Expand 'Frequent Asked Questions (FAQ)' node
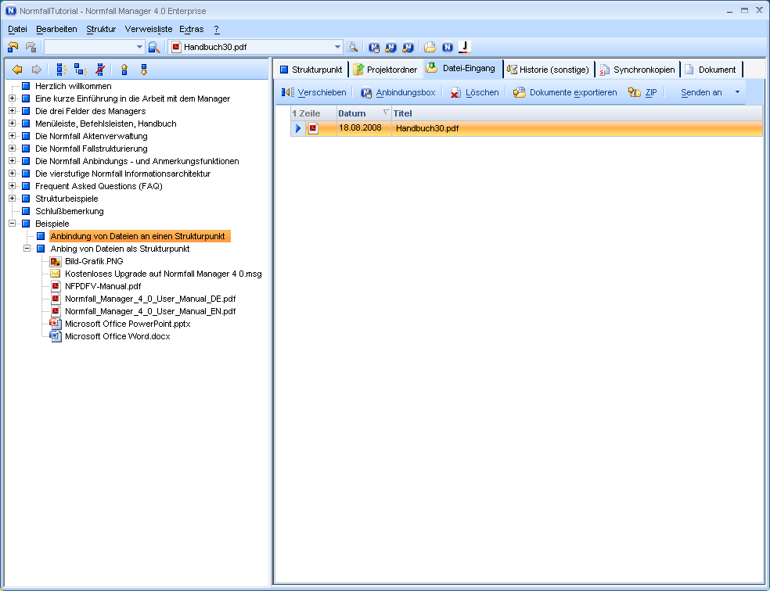Image resolution: width=770 pixels, height=591 pixels. (x=12, y=186)
